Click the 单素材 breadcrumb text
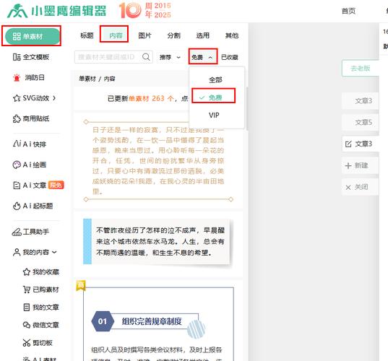 (x=87, y=79)
